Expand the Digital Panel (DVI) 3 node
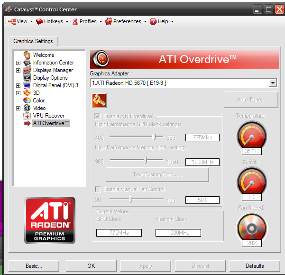Image resolution: width=285 pixels, height=275 pixels. tap(18, 85)
